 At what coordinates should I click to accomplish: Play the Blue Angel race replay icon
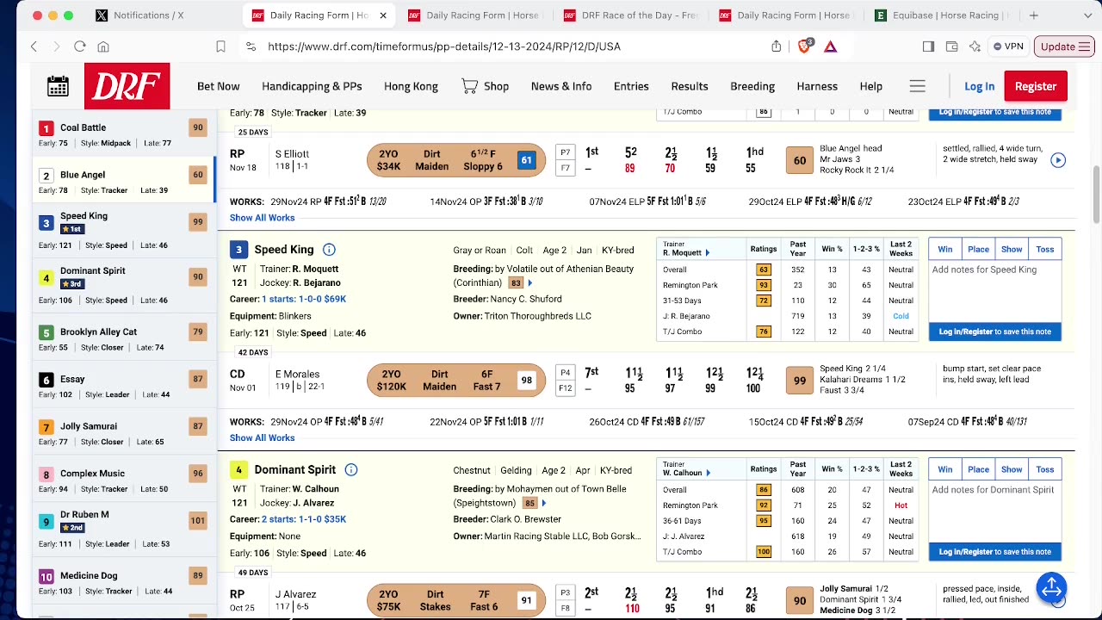click(1058, 160)
